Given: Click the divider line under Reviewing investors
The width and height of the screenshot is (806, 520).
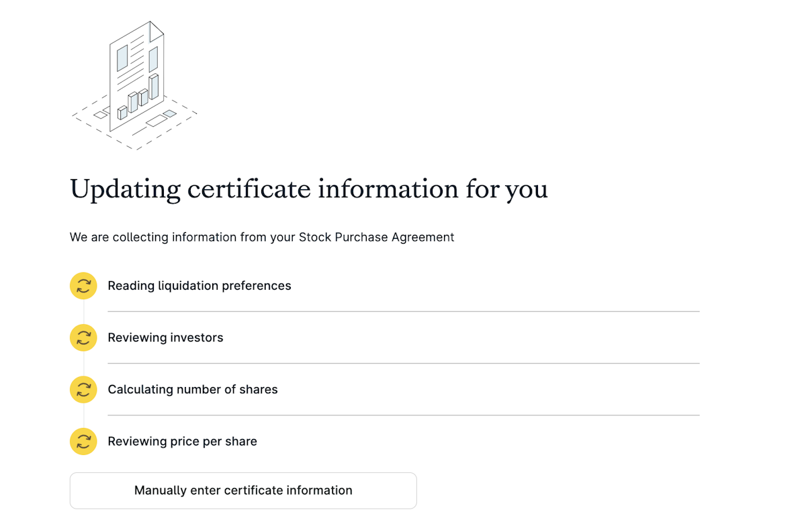Looking at the screenshot, I should pyautogui.click(x=403, y=363).
